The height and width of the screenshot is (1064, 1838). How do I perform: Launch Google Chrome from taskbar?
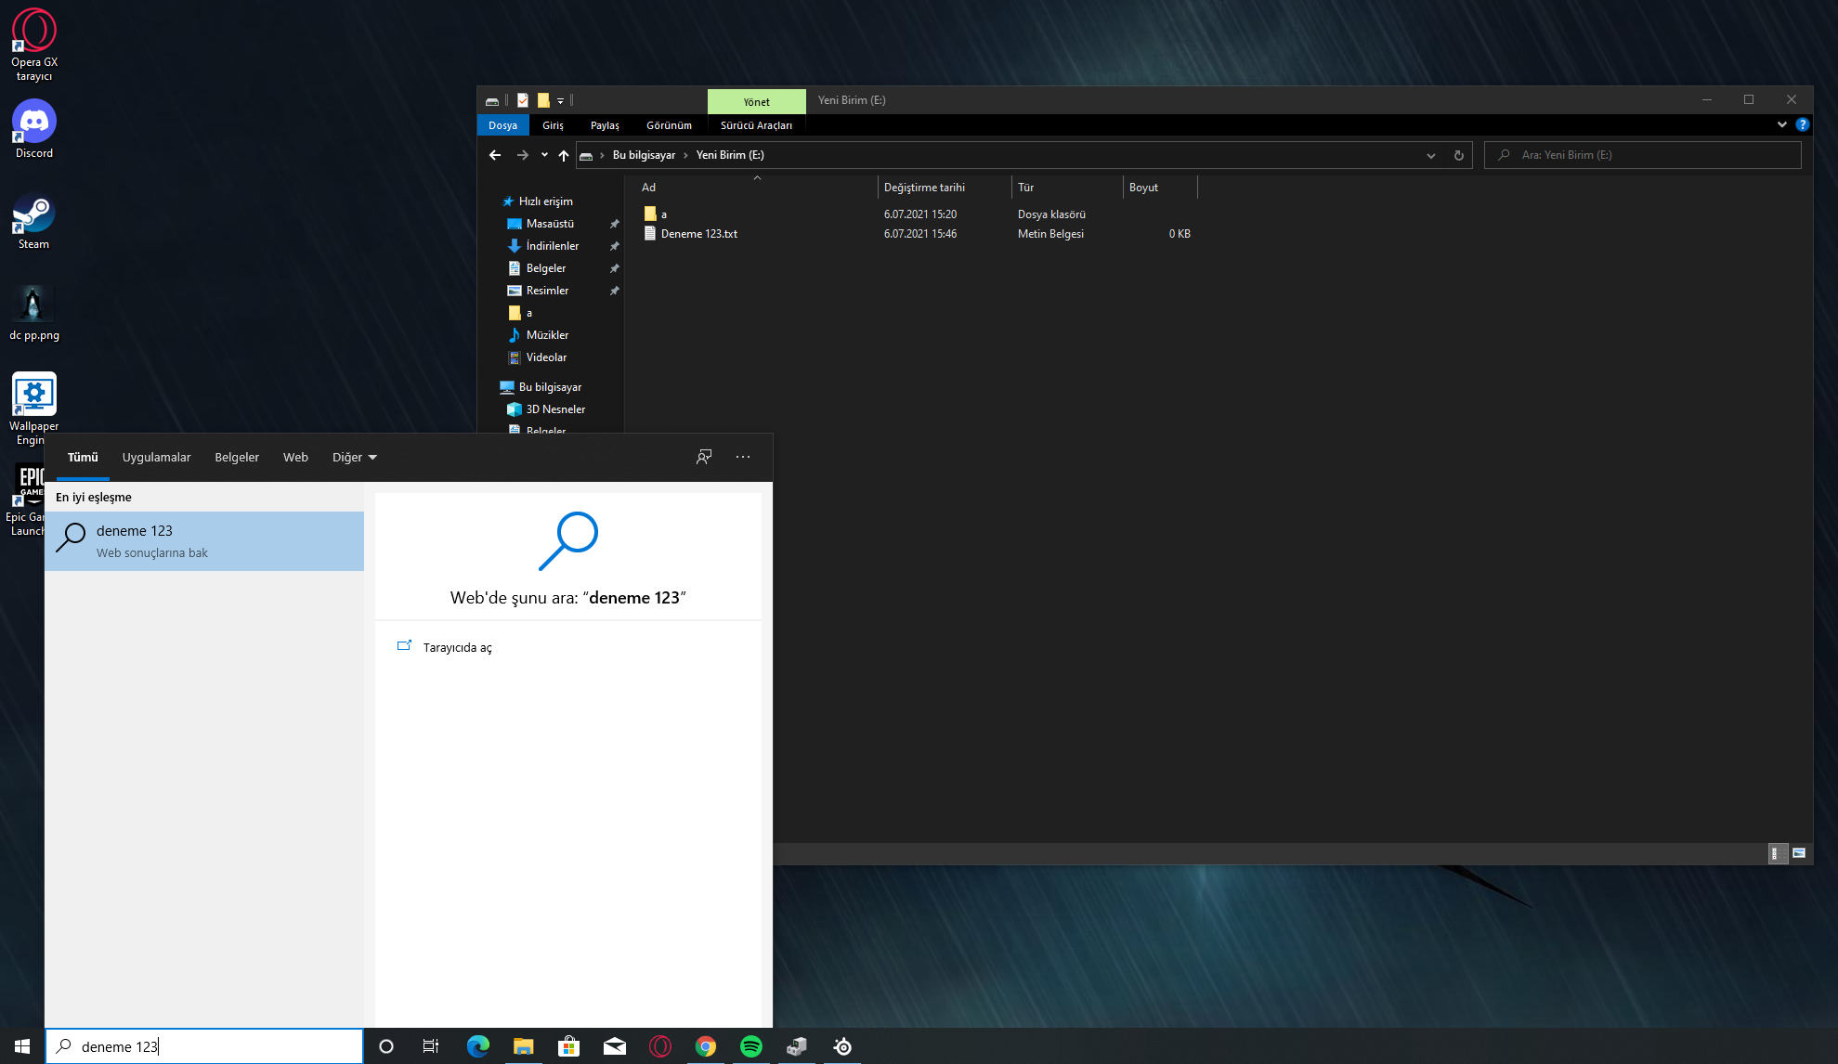(706, 1046)
